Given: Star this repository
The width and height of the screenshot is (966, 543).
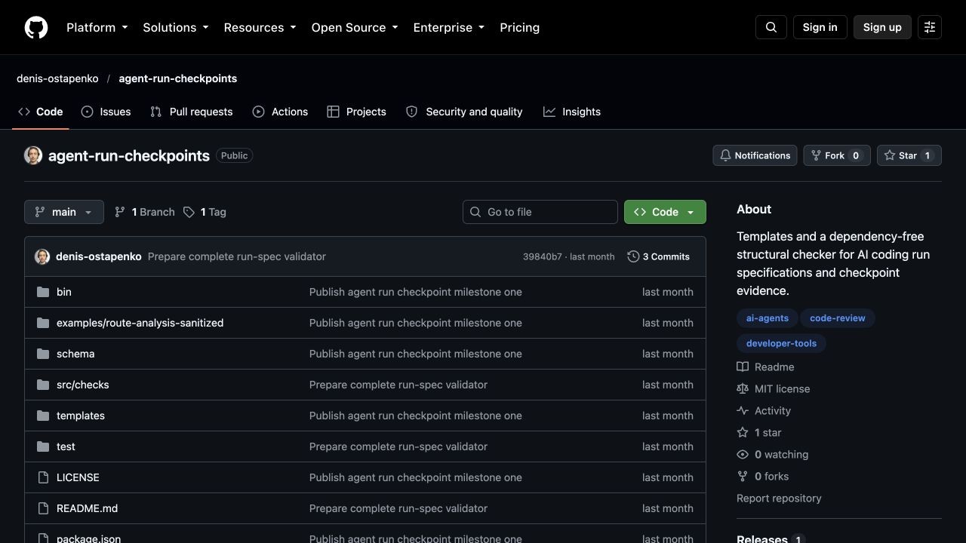Looking at the screenshot, I should (x=909, y=155).
